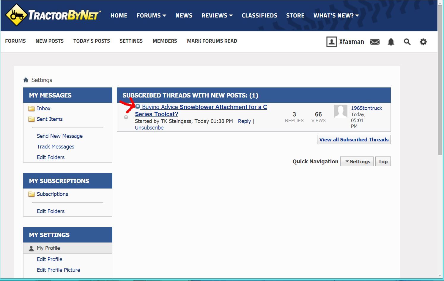The image size is (444, 281).
Task: Select Today's Posts in the sub-navigation
Action: (92, 41)
